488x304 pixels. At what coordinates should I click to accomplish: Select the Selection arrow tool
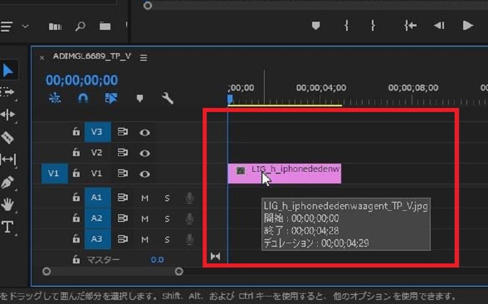8,70
